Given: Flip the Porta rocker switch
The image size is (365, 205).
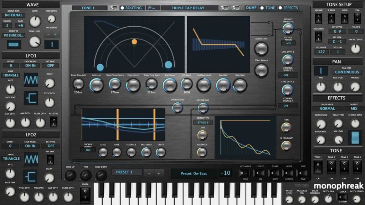Looking at the screenshot, I should click(85, 194).
